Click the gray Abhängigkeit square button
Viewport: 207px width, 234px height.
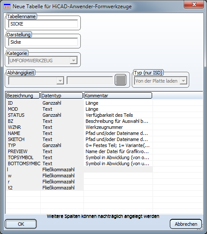tap(121, 80)
